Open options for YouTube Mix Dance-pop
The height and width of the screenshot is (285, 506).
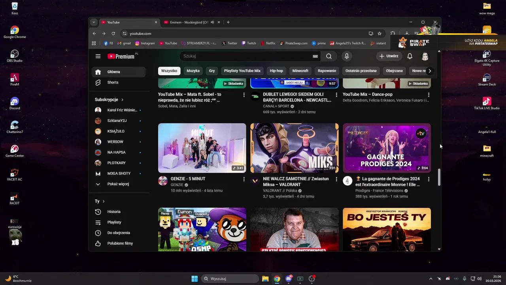pyautogui.click(x=429, y=95)
